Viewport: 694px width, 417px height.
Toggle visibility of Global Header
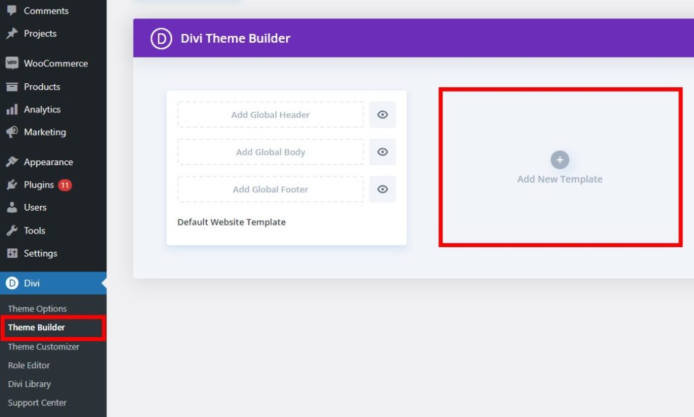point(382,114)
